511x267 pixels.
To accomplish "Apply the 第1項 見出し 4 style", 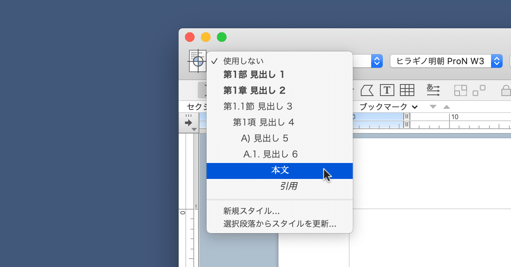I will [280, 122].
